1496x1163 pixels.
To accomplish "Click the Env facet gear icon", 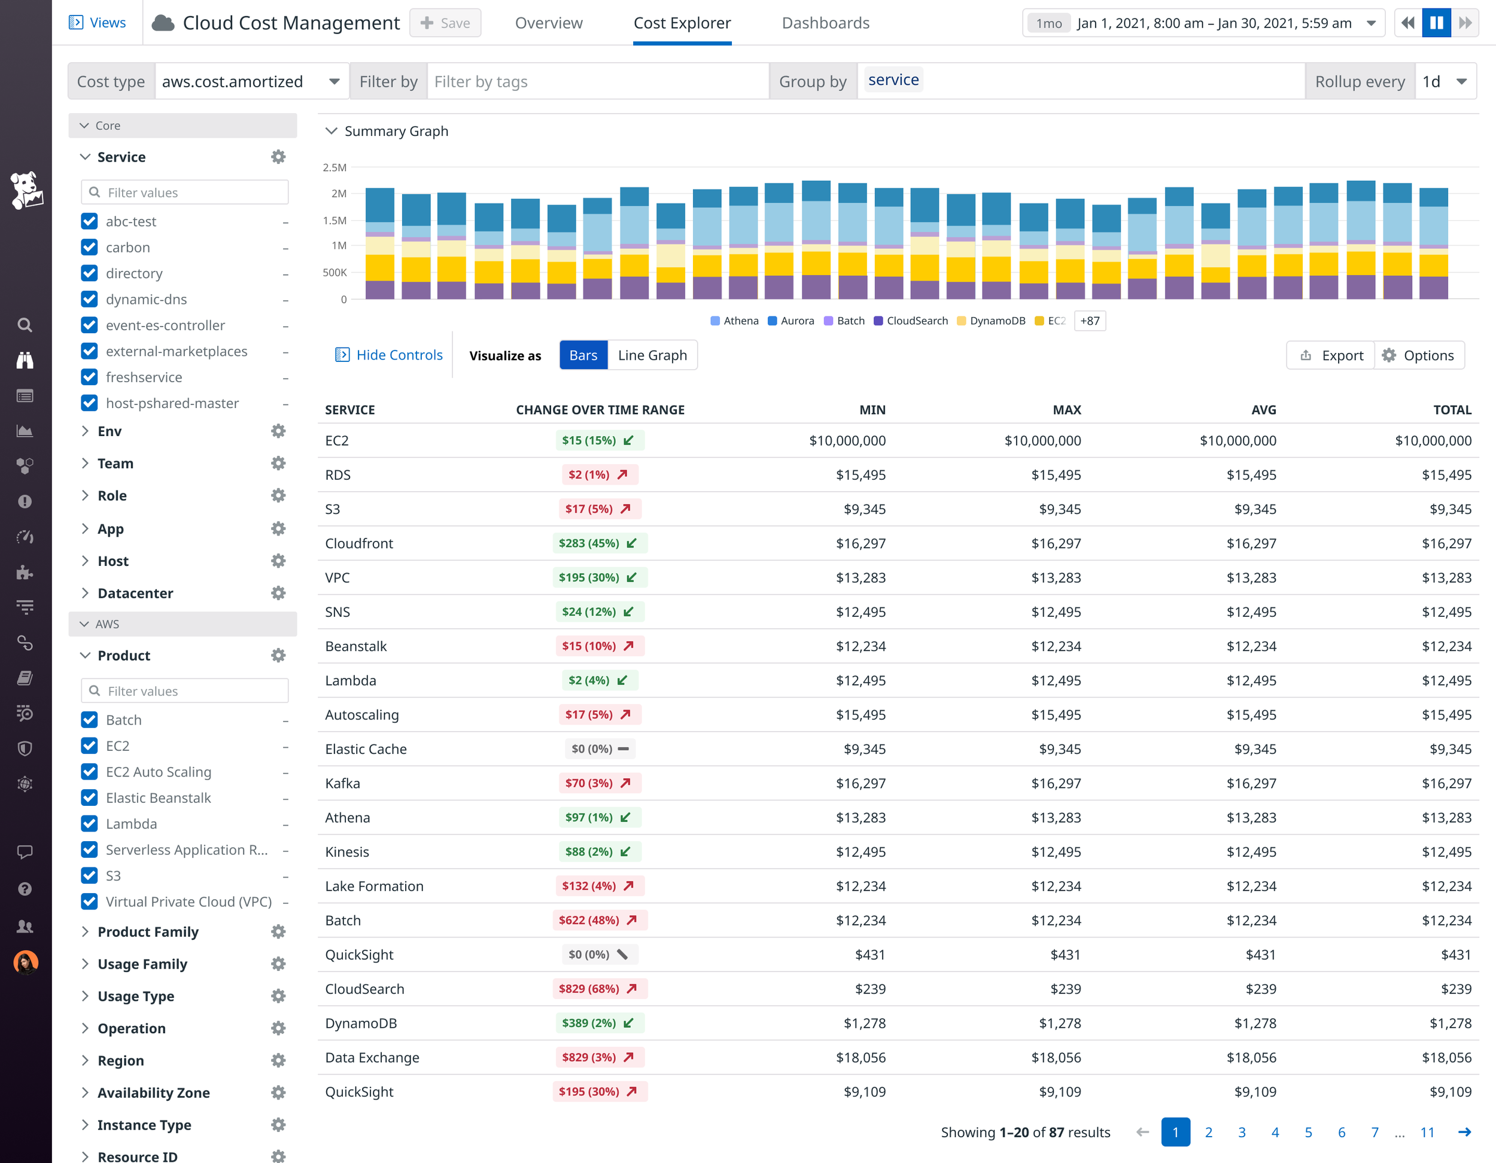I will click(278, 431).
